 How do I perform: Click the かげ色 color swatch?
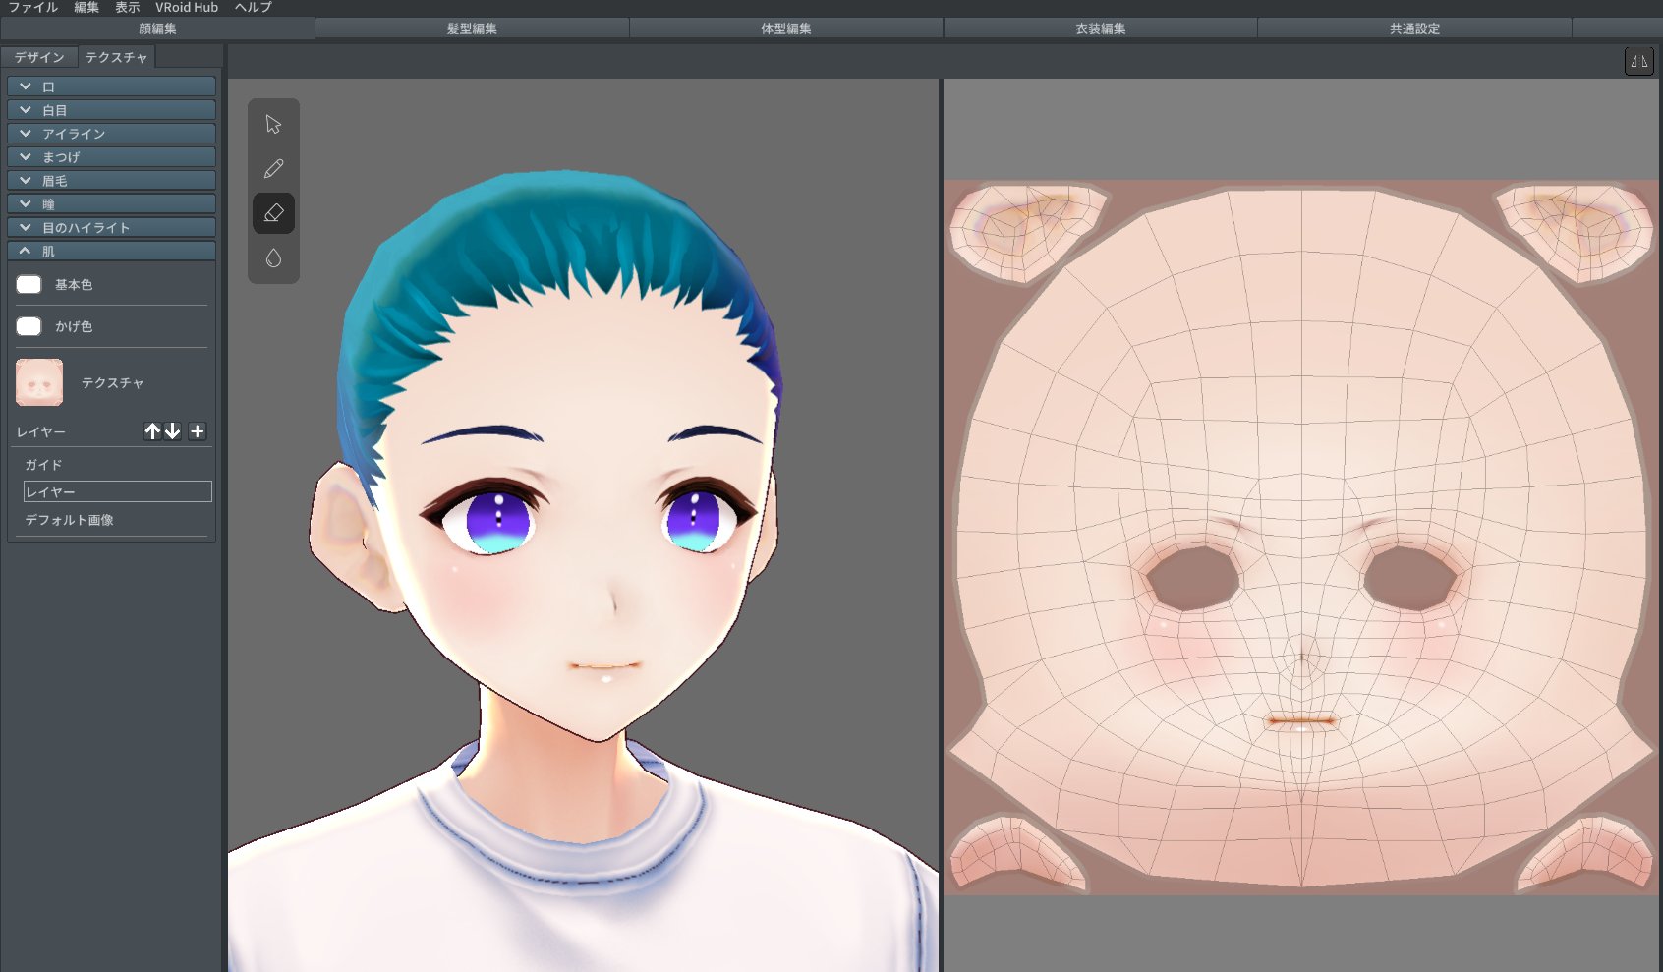(x=29, y=326)
